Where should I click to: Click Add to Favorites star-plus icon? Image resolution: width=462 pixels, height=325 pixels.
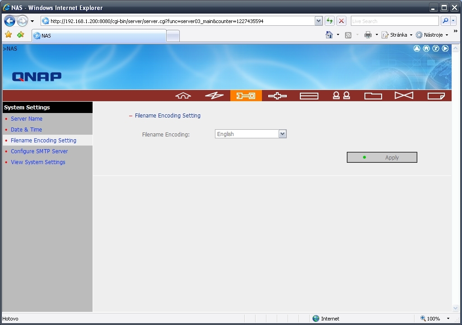pos(20,35)
